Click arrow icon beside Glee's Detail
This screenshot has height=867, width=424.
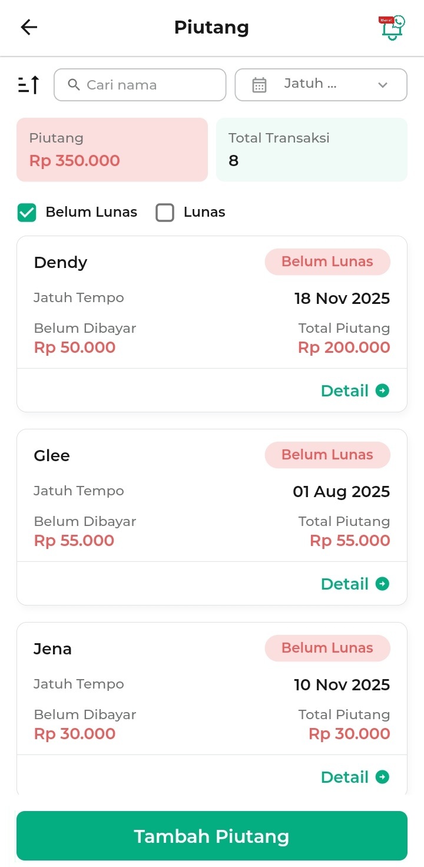(383, 584)
